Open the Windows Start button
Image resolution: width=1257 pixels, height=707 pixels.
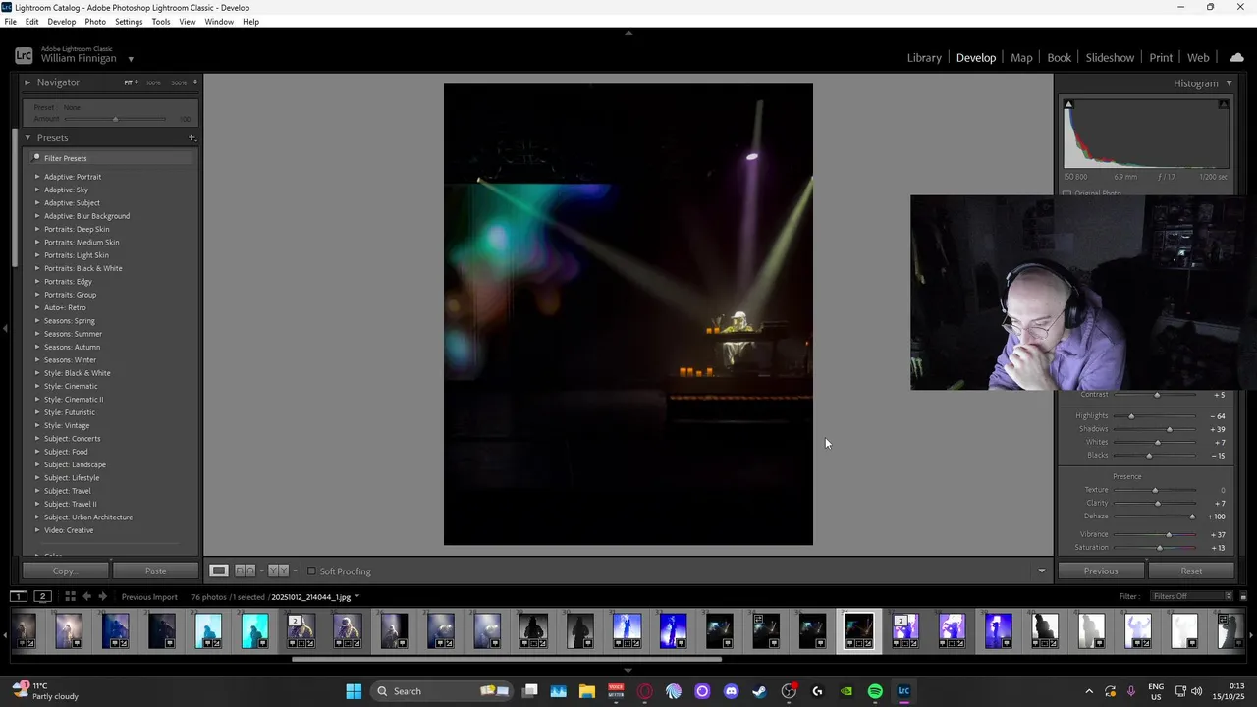coord(354,691)
